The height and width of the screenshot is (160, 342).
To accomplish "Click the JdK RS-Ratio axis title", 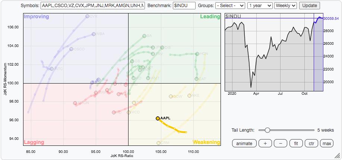I will tap(122, 156).
